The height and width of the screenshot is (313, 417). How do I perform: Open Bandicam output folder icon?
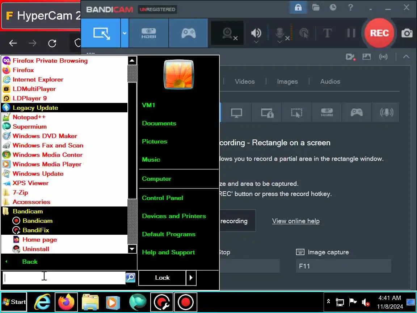316,8
